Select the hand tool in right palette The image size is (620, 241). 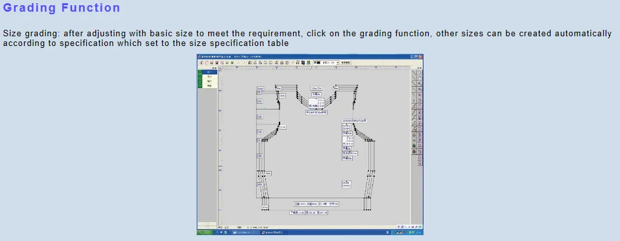click(x=420, y=78)
